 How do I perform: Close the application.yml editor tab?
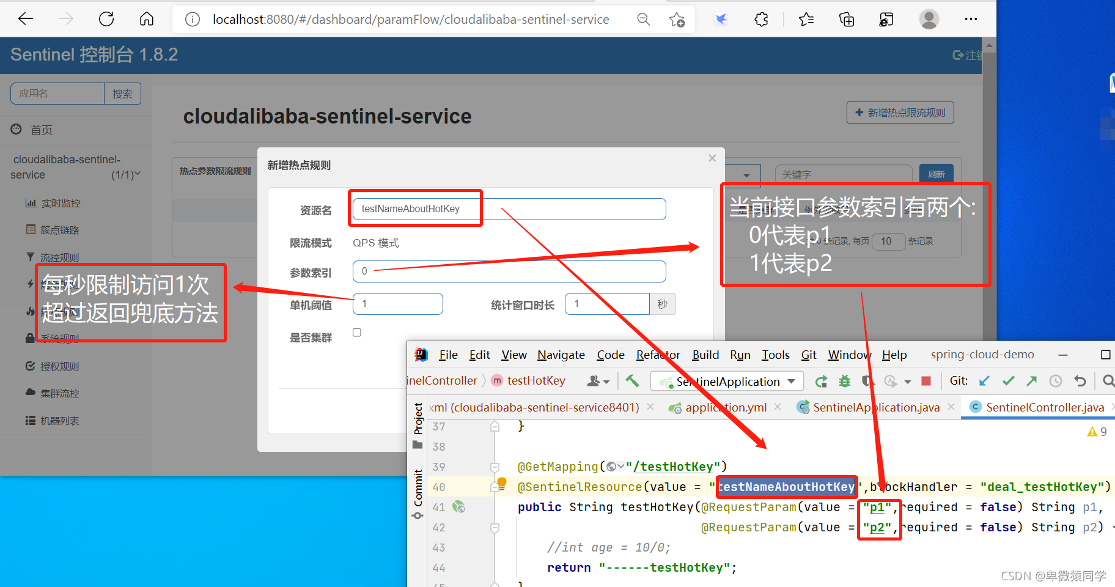778,407
